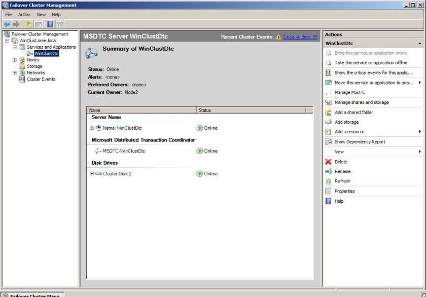
Task: Open the View menu in menu bar
Action: point(41,15)
